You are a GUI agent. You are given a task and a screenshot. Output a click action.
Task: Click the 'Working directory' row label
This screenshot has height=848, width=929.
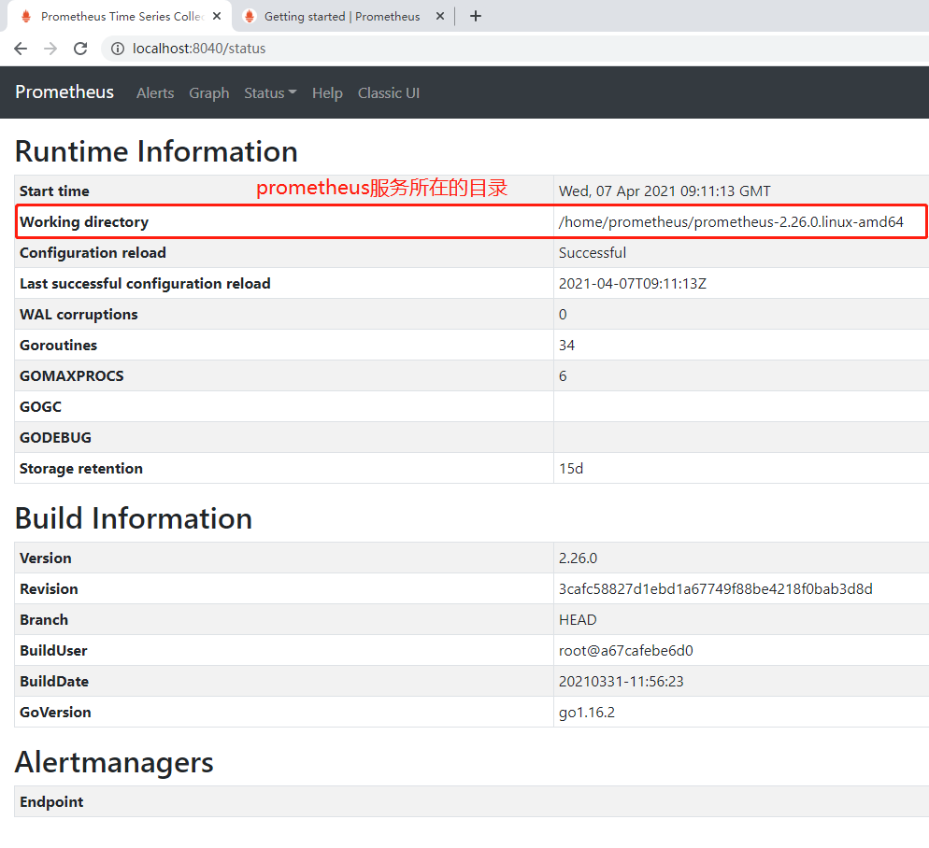coord(83,222)
